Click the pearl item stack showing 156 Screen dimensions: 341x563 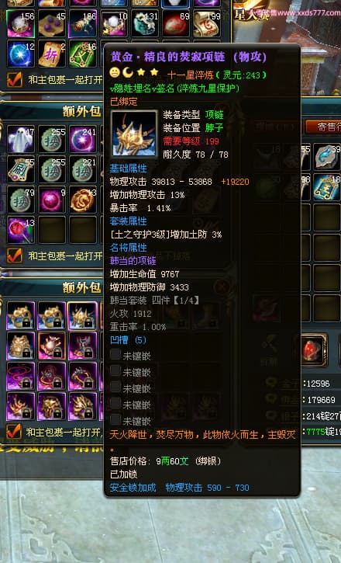point(21,23)
